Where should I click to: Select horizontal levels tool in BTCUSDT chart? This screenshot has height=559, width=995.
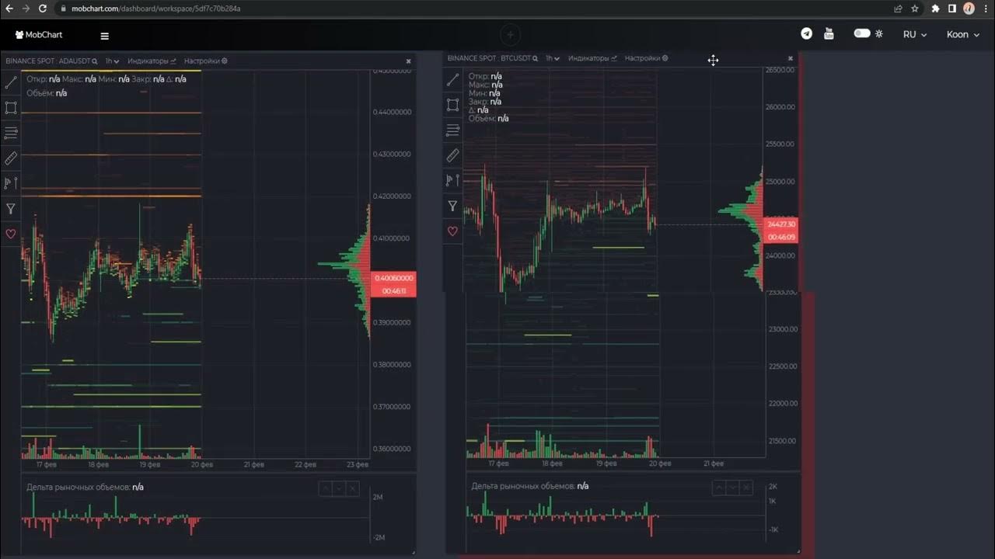point(452,130)
